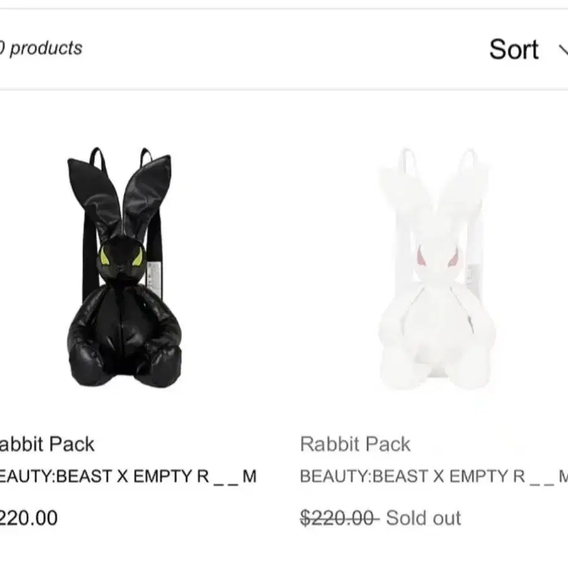The image size is (568, 568).
Task: Click the 220.00 price of black Rabbit Pack
Action: click(x=28, y=518)
